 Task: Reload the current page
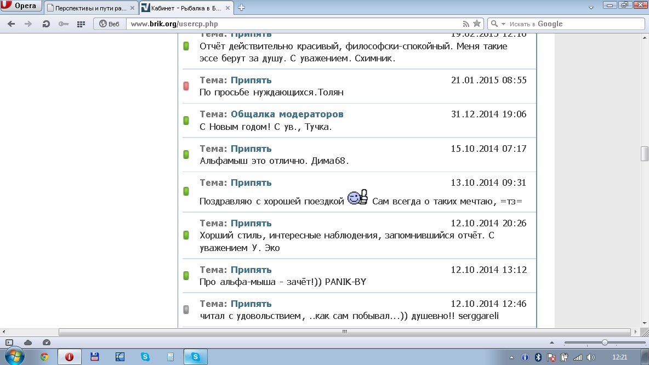point(46,24)
